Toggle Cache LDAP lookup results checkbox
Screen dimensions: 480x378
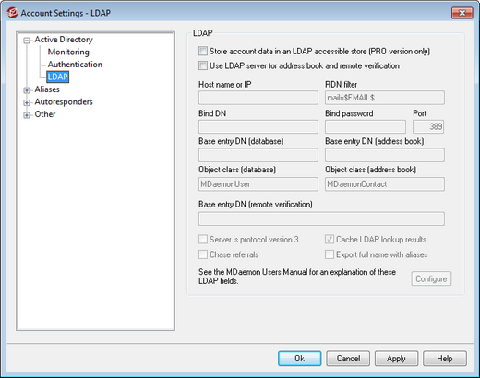tap(330, 239)
